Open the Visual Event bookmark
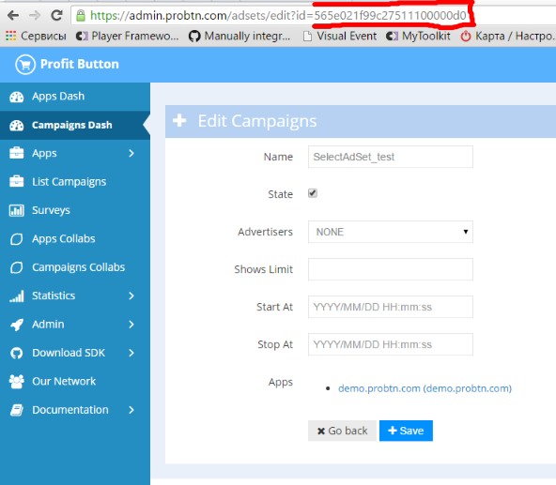556x485 pixels. (x=340, y=36)
